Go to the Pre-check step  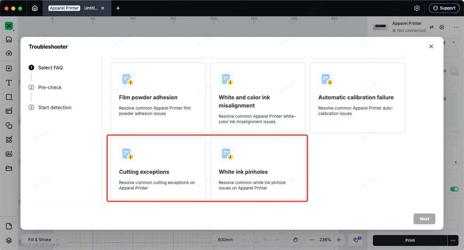[x=45, y=87]
